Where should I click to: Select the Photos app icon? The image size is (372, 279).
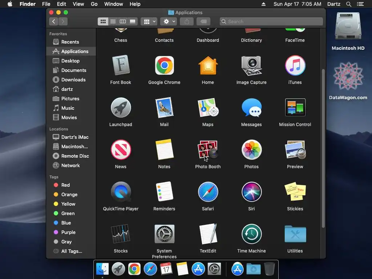[251, 149]
